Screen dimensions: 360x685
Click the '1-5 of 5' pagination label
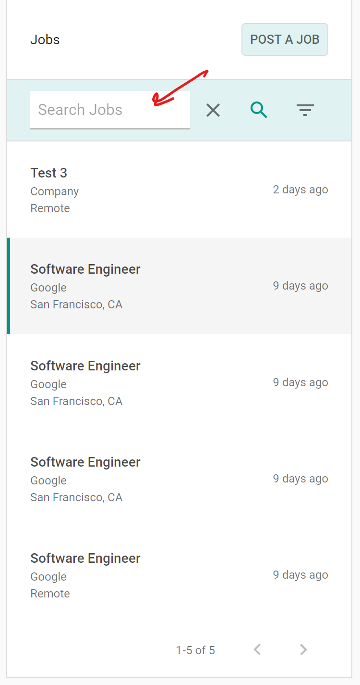pyautogui.click(x=195, y=650)
